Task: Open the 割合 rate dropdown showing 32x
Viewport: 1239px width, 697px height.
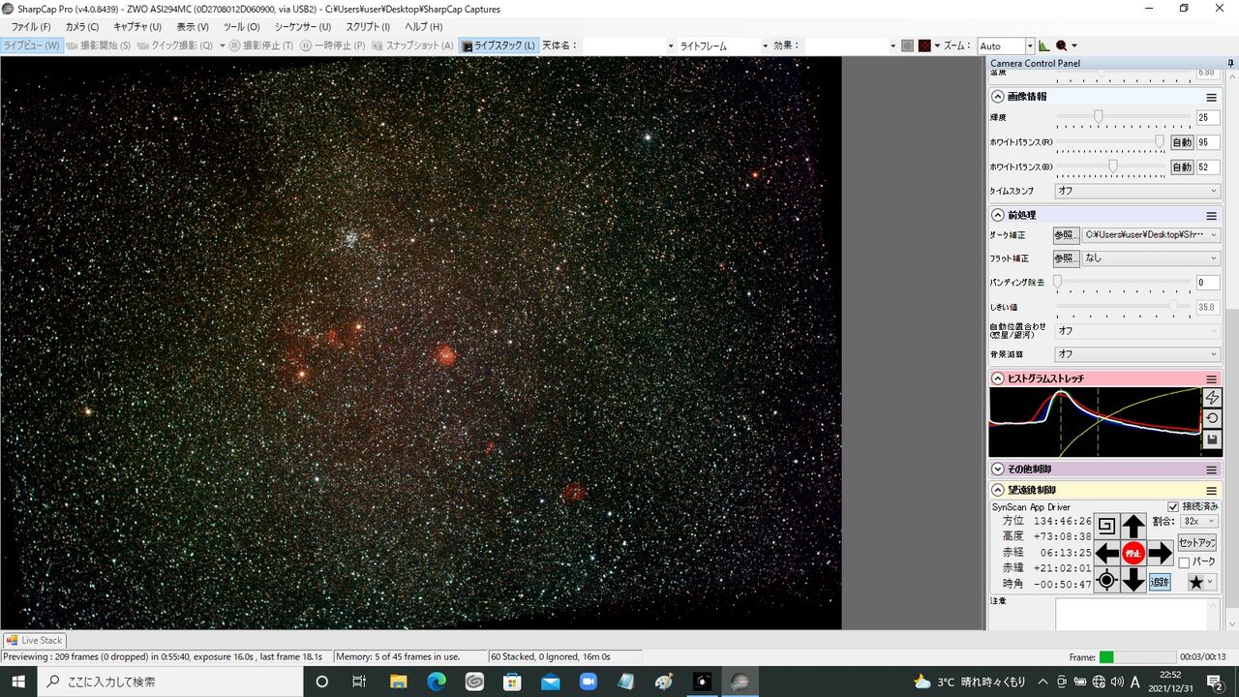Action: 1199,521
